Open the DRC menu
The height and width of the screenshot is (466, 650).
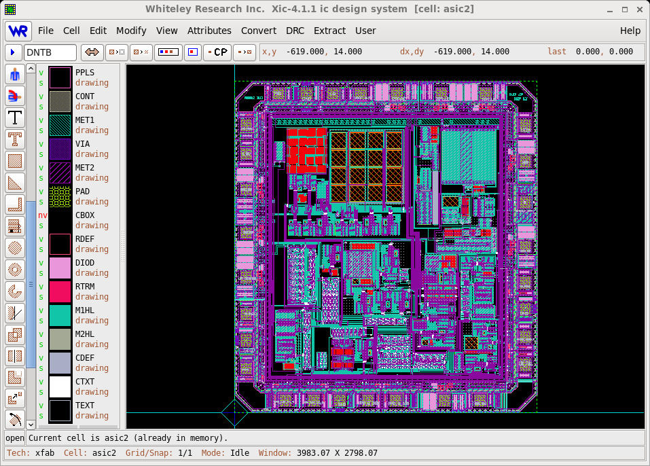295,31
